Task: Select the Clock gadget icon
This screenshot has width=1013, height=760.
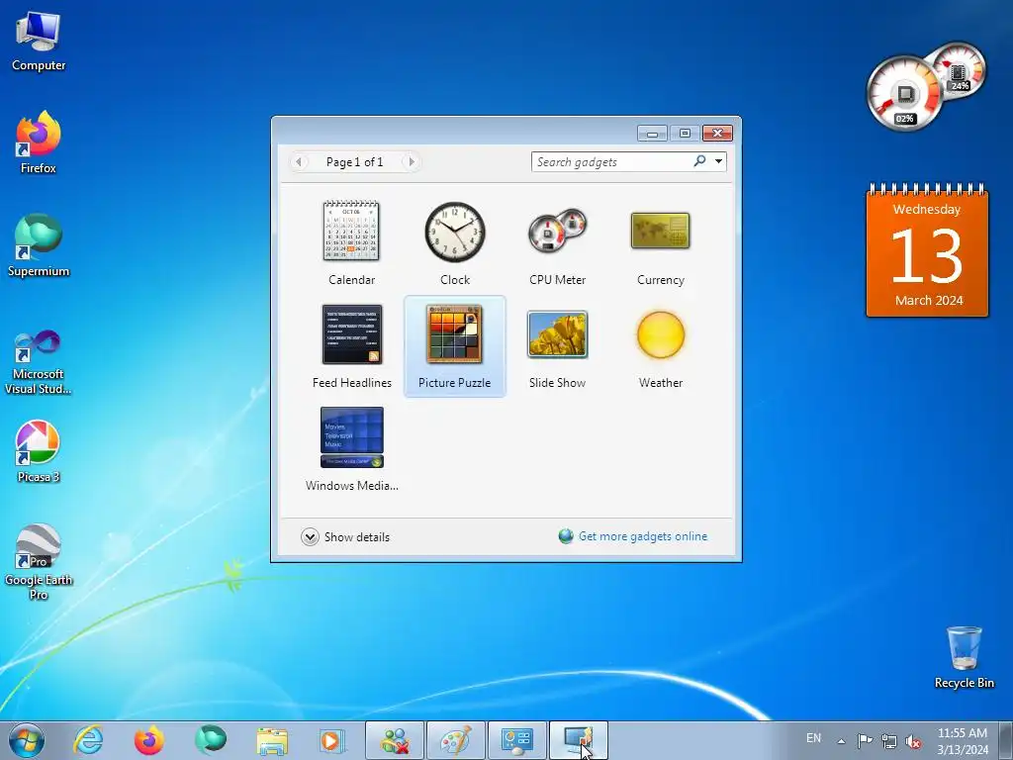Action: coord(455,232)
